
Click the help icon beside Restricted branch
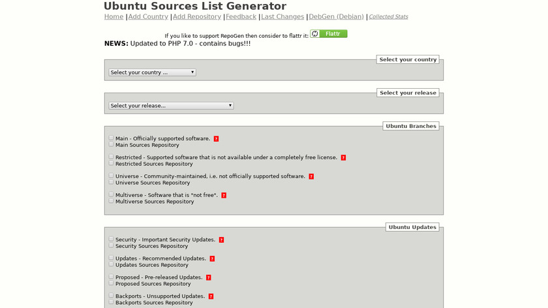[343, 158]
